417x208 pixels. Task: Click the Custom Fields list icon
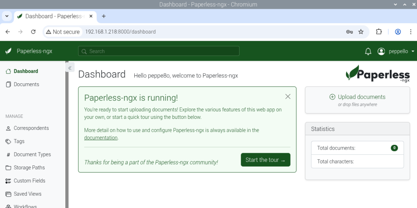point(8,181)
